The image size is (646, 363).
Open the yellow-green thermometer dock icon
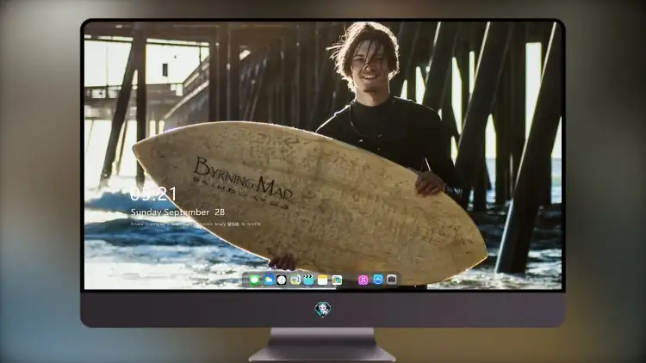click(x=295, y=280)
